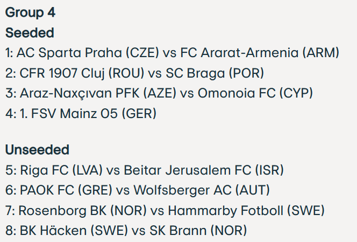Click the Group 4 heading
357x242 pixels.
[30, 12]
